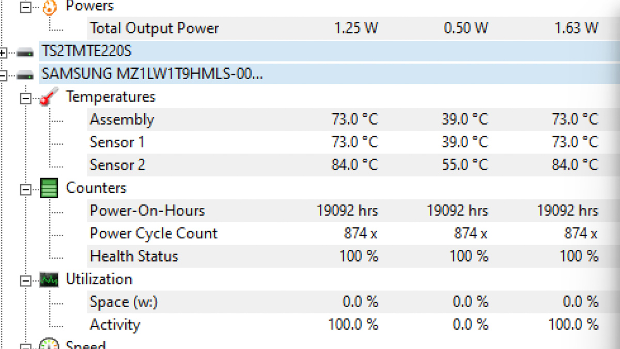Click the SAMSUNG drive icon
Viewport: 620px width, 349px height.
coord(25,75)
